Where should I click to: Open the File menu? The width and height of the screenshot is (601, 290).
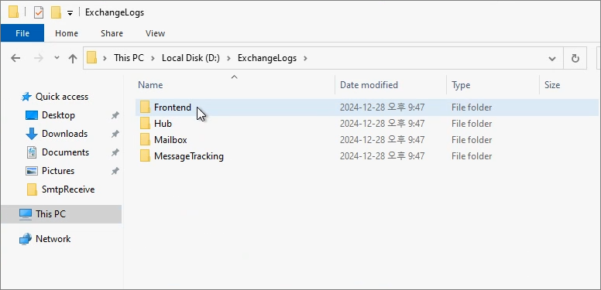point(22,33)
